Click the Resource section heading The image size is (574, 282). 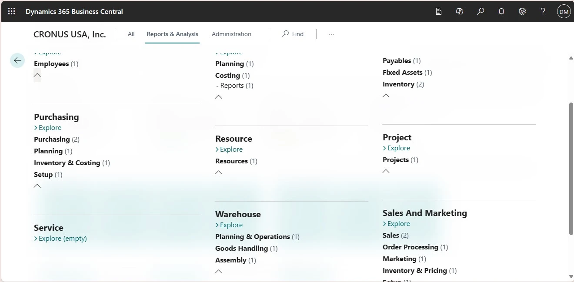234,139
